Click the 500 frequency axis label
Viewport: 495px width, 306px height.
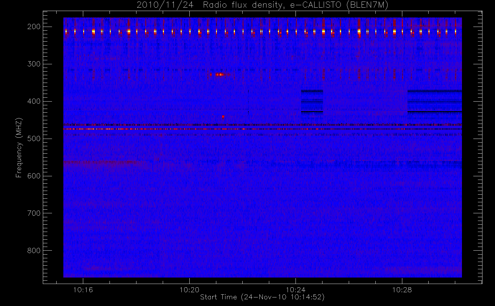click(34, 139)
